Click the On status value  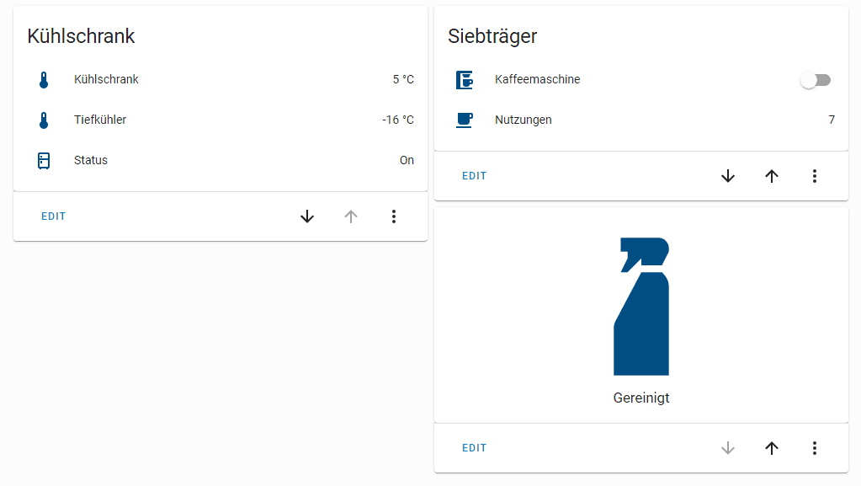click(x=407, y=161)
